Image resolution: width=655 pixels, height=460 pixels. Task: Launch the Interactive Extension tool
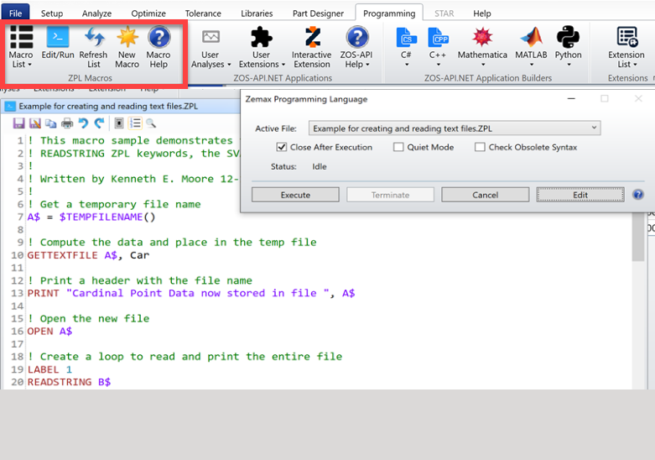pos(312,47)
